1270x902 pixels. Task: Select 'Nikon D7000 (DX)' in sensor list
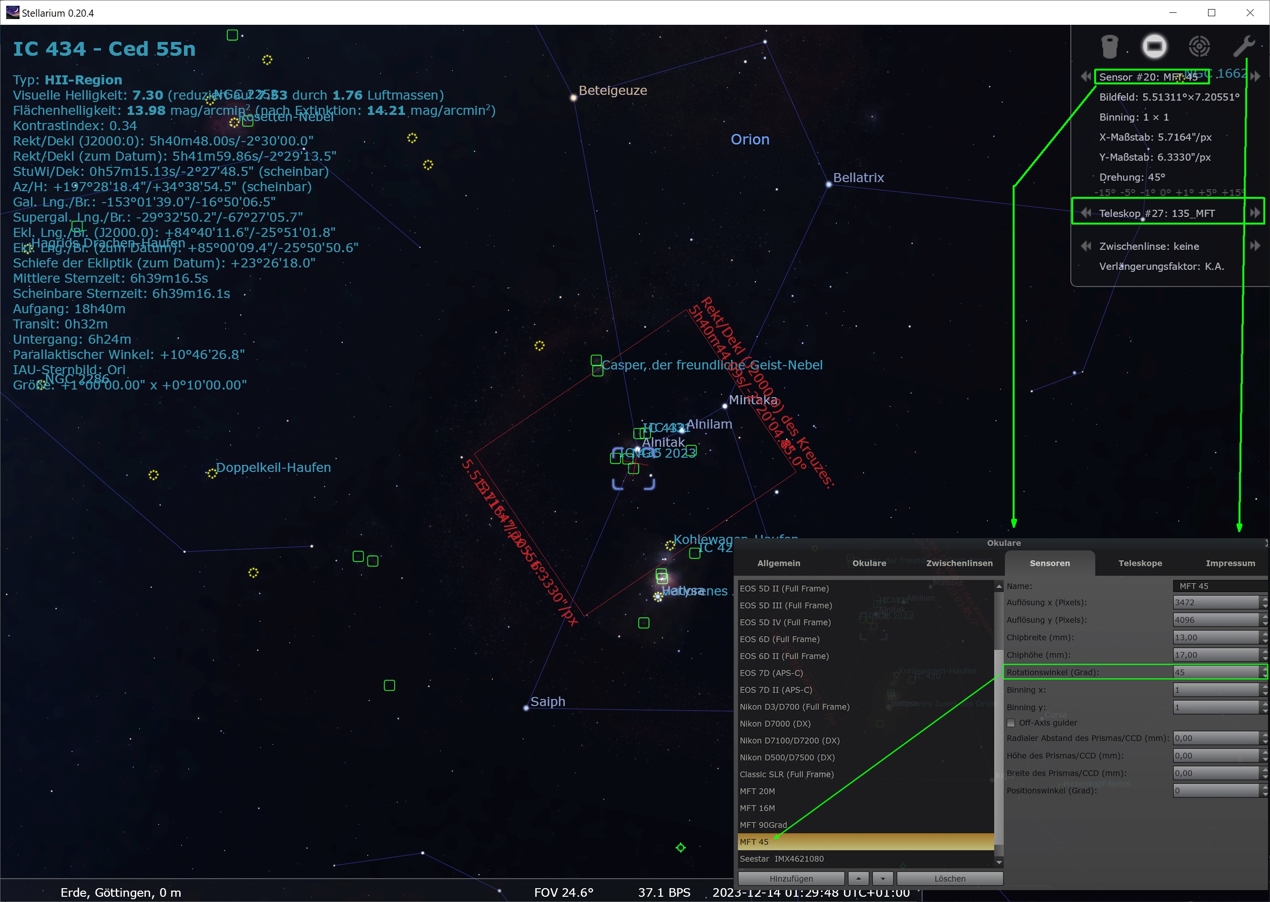(865, 723)
